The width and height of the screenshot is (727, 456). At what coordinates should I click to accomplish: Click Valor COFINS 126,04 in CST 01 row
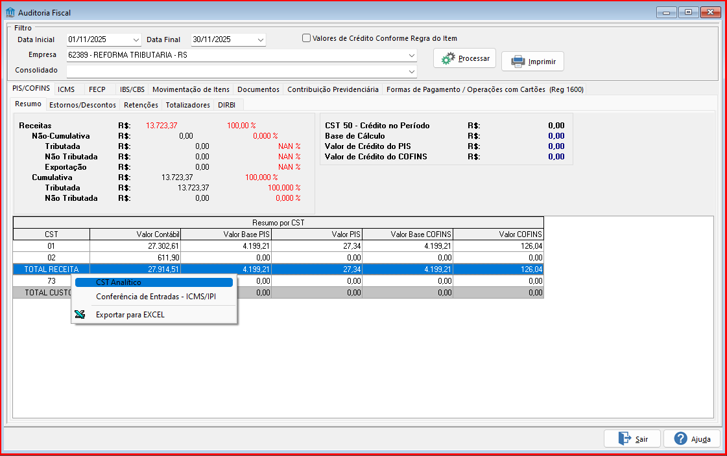coord(499,246)
